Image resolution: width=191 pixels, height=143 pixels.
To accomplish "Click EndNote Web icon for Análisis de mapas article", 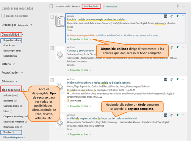I will 166,115.
